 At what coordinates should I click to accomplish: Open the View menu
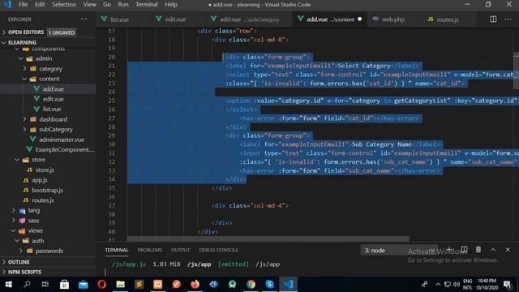point(89,5)
